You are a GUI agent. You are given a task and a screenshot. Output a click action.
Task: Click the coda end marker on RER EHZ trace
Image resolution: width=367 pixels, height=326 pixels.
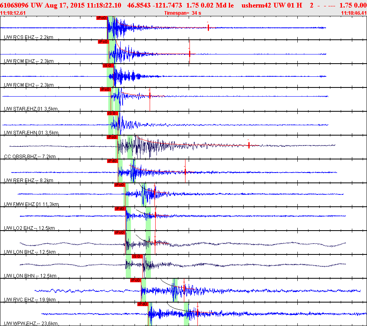[185, 172]
